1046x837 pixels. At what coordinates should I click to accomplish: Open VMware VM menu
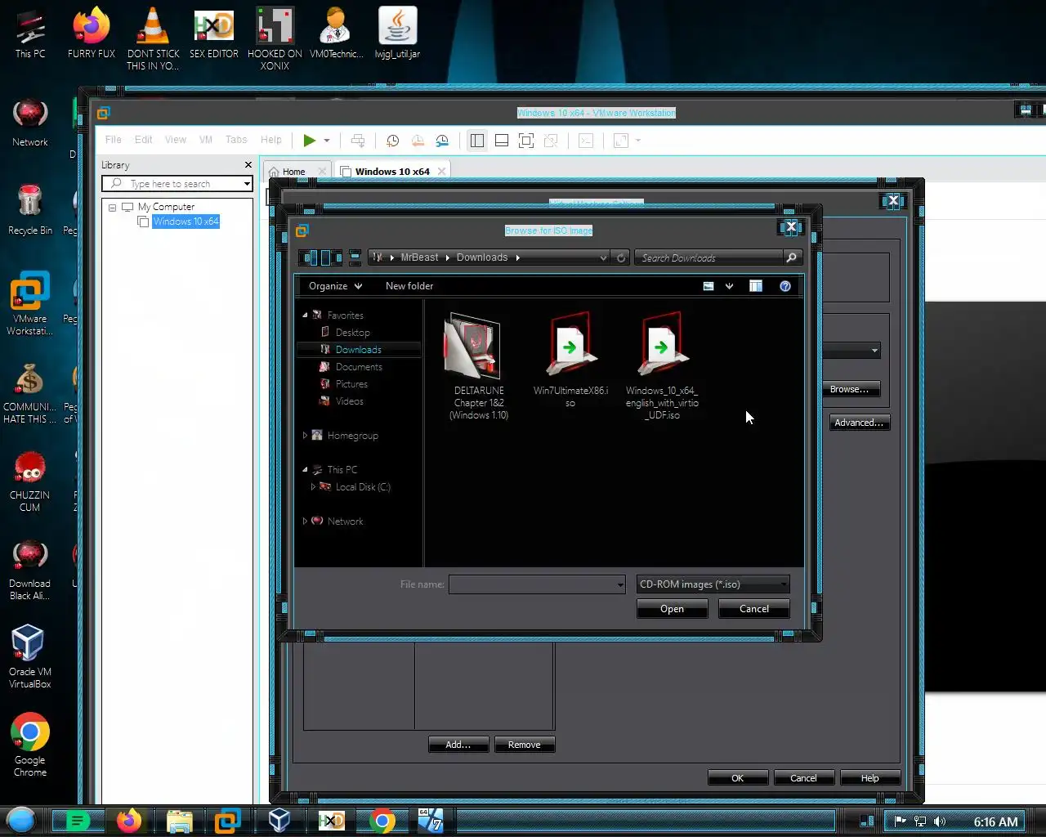(206, 140)
